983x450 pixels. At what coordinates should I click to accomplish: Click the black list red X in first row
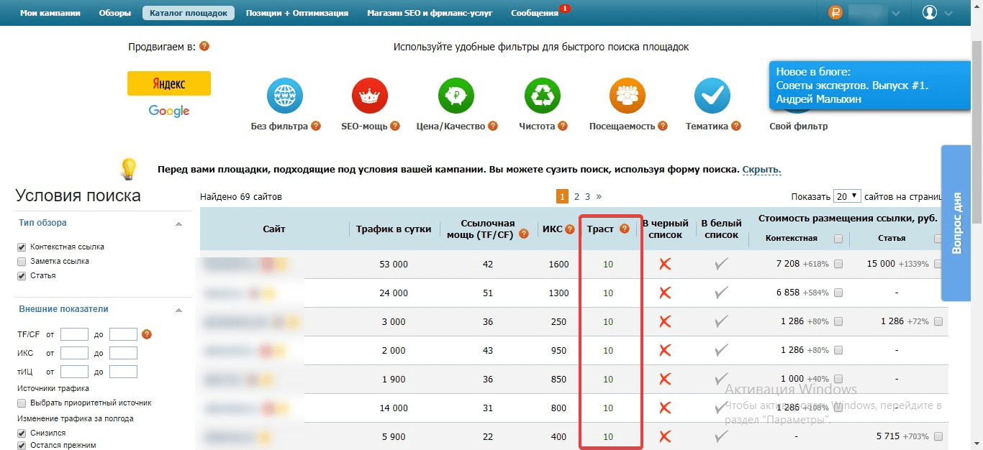(665, 264)
